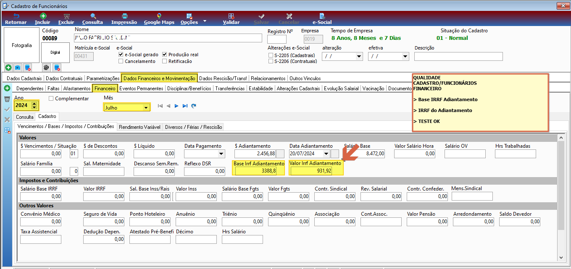Go to the first record with the gray arrow

click(x=160, y=106)
